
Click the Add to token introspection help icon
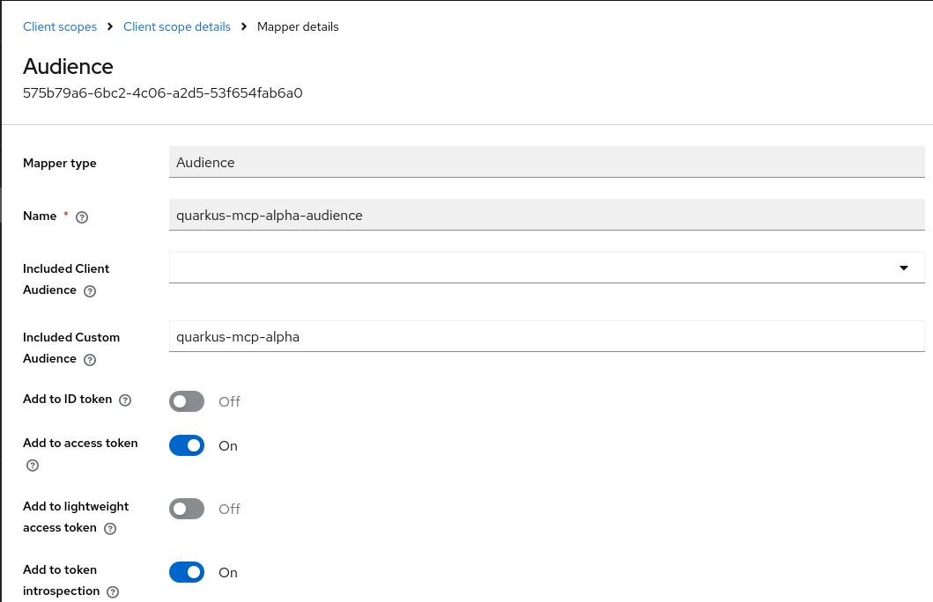tap(113, 592)
